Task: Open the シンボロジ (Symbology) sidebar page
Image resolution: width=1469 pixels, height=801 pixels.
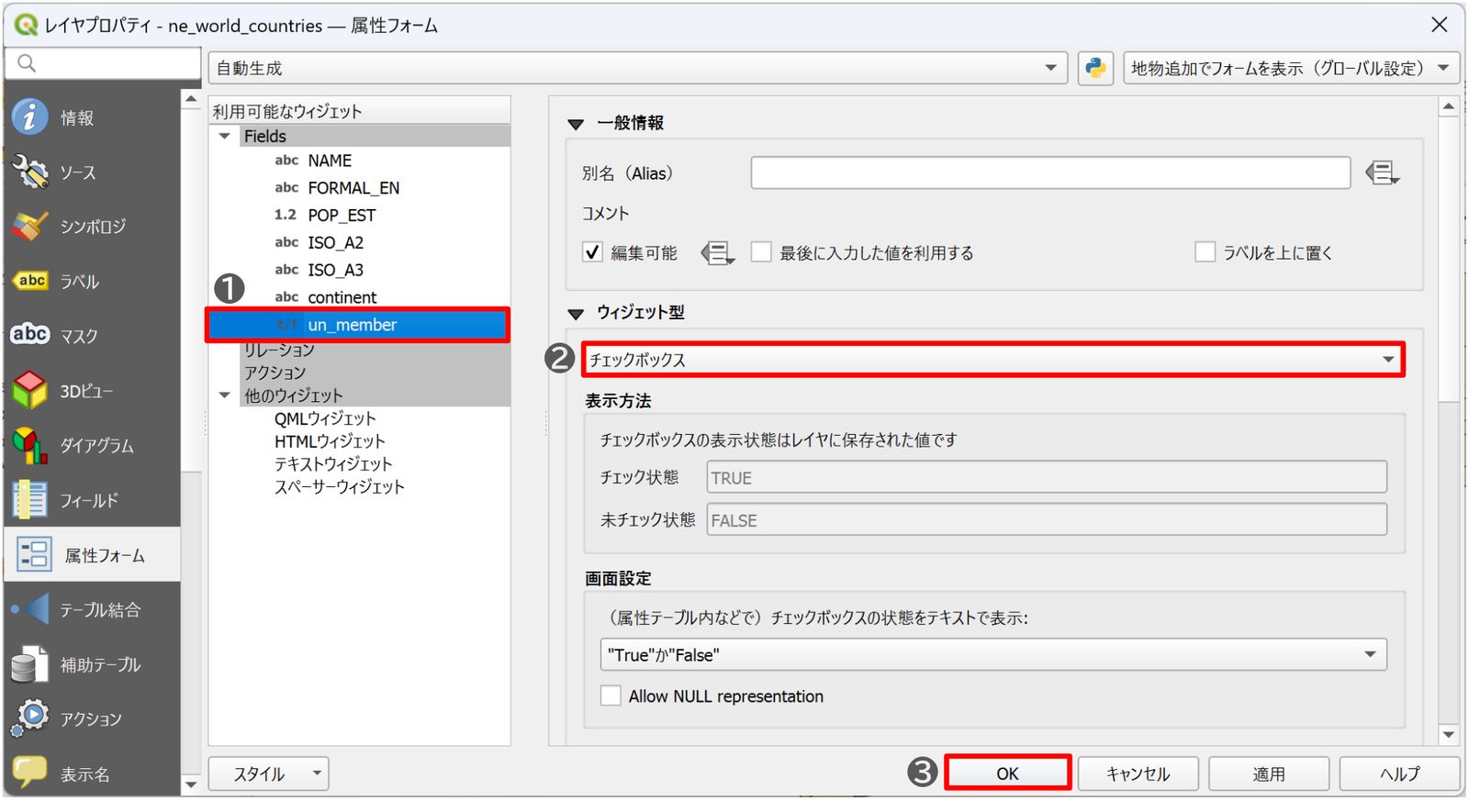Action: click(92, 227)
